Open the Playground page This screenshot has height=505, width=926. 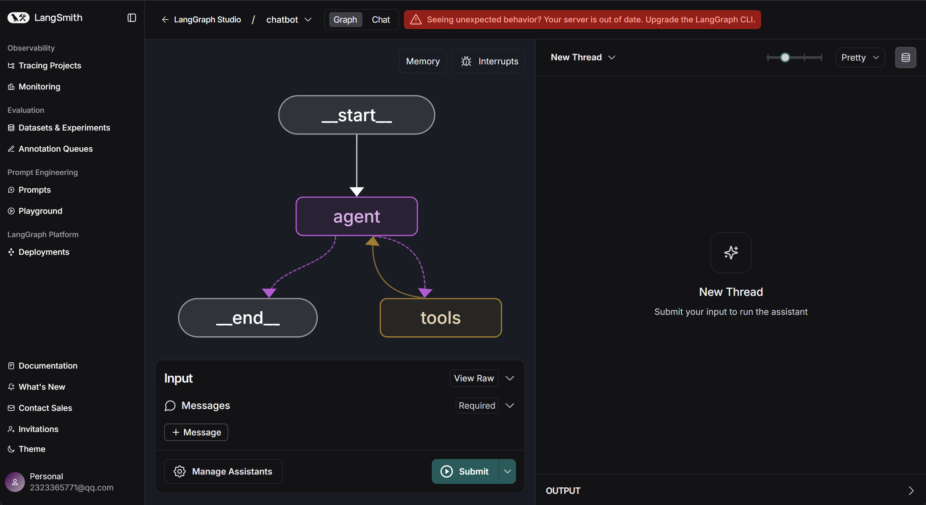[x=40, y=211]
